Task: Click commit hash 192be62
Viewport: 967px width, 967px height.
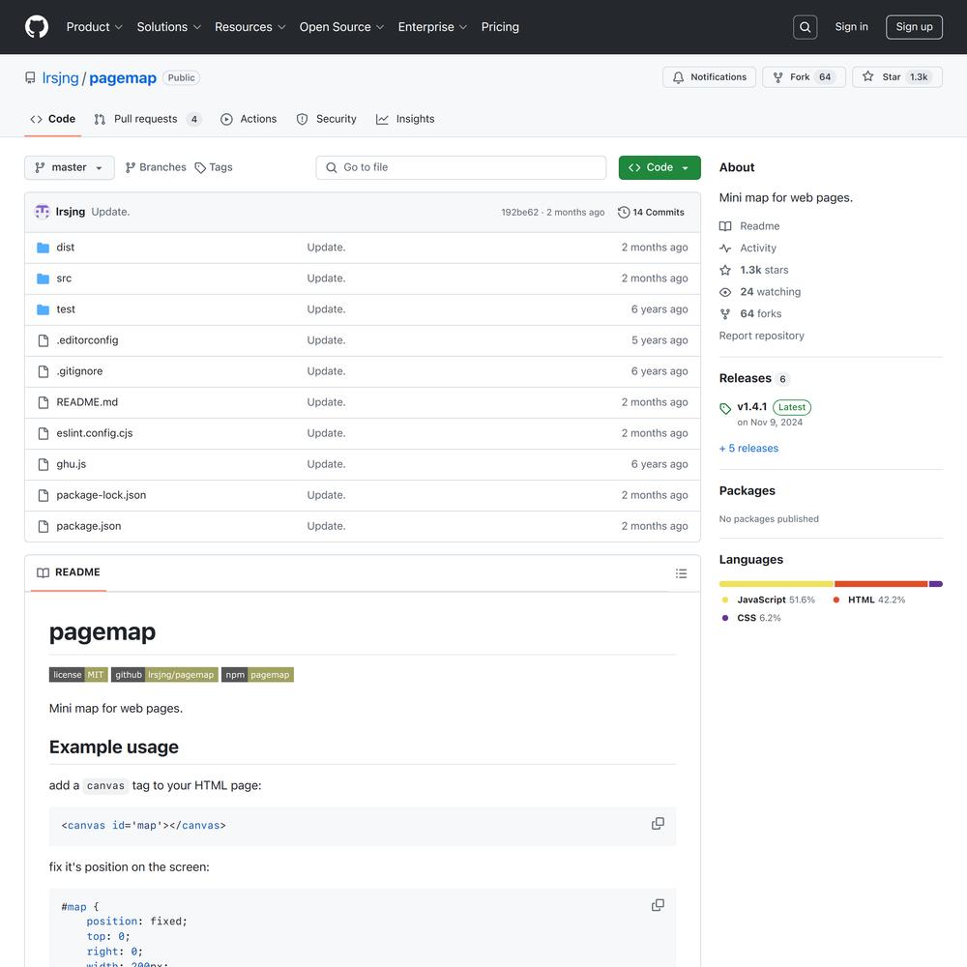Action: point(519,212)
